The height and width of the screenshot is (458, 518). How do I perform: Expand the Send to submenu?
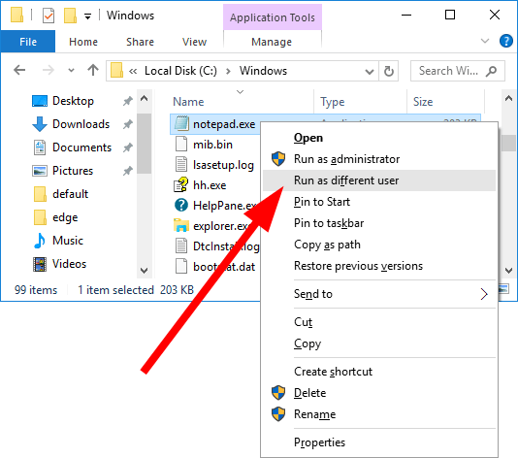[x=379, y=294]
